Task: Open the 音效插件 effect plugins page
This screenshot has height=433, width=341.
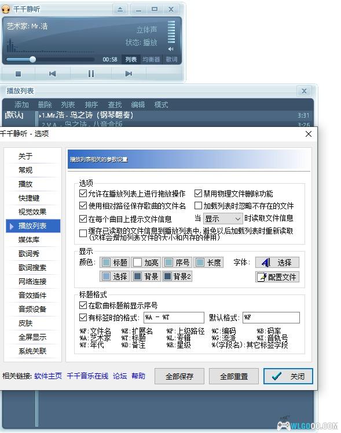Action: pyautogui.click(x=32, y=295)
